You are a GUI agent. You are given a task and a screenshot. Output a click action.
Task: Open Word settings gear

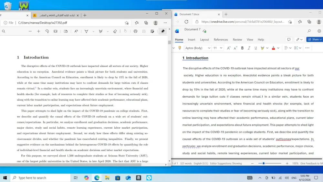tap(319, 31)
